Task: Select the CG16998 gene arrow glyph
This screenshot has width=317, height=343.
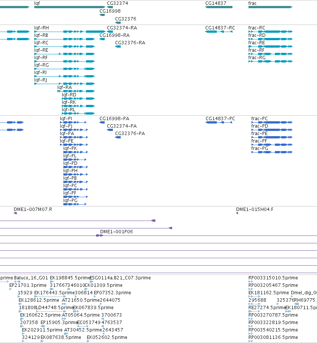Action: 102,15
